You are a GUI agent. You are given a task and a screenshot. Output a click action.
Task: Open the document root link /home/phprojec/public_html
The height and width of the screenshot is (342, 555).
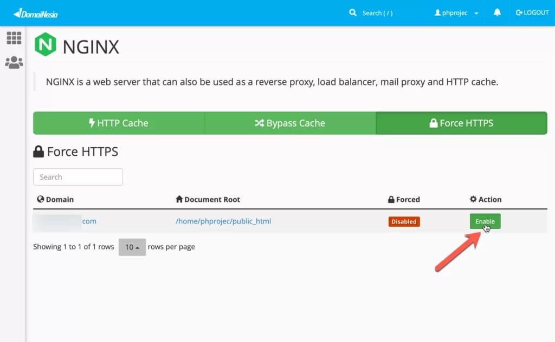224,221
